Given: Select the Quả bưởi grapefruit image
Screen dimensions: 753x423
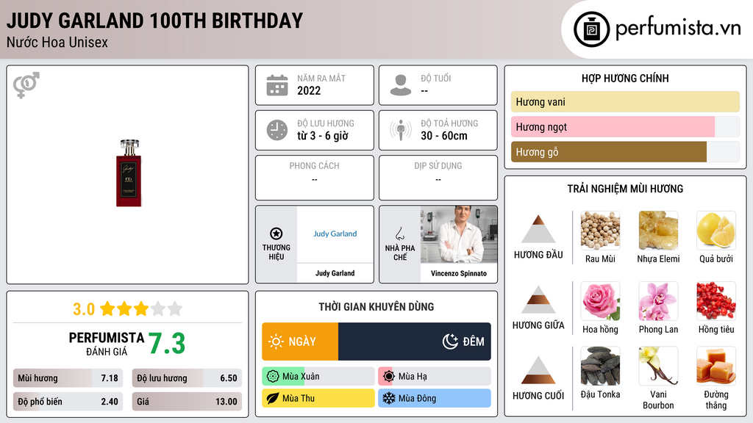Looking at the screenshot, I should [x=716, y=231].
